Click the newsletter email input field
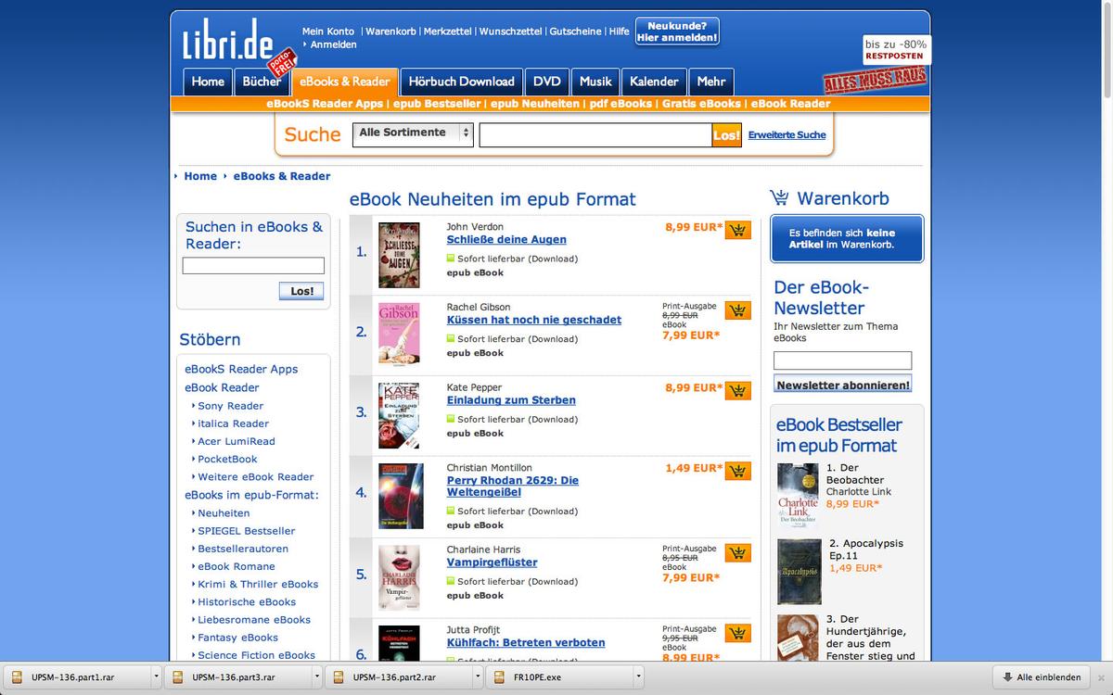This screenshot has width=1113, height=695. click(843, 360)
